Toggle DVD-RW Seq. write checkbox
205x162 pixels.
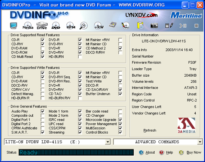[80, 77]
